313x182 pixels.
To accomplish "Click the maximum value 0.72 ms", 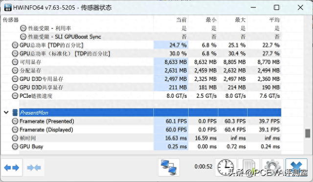I will coord(236,146).
